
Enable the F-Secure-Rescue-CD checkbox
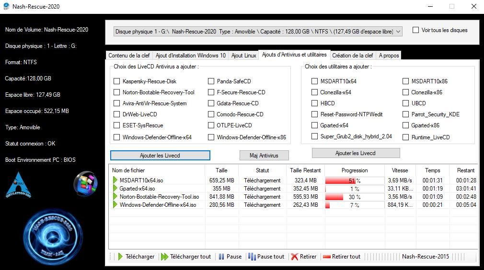tap(211, 92)
